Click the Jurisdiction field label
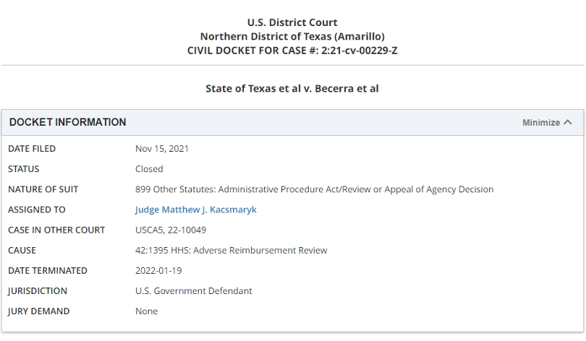The width and height of the screenshot is (586, 341). pos(38,290)
